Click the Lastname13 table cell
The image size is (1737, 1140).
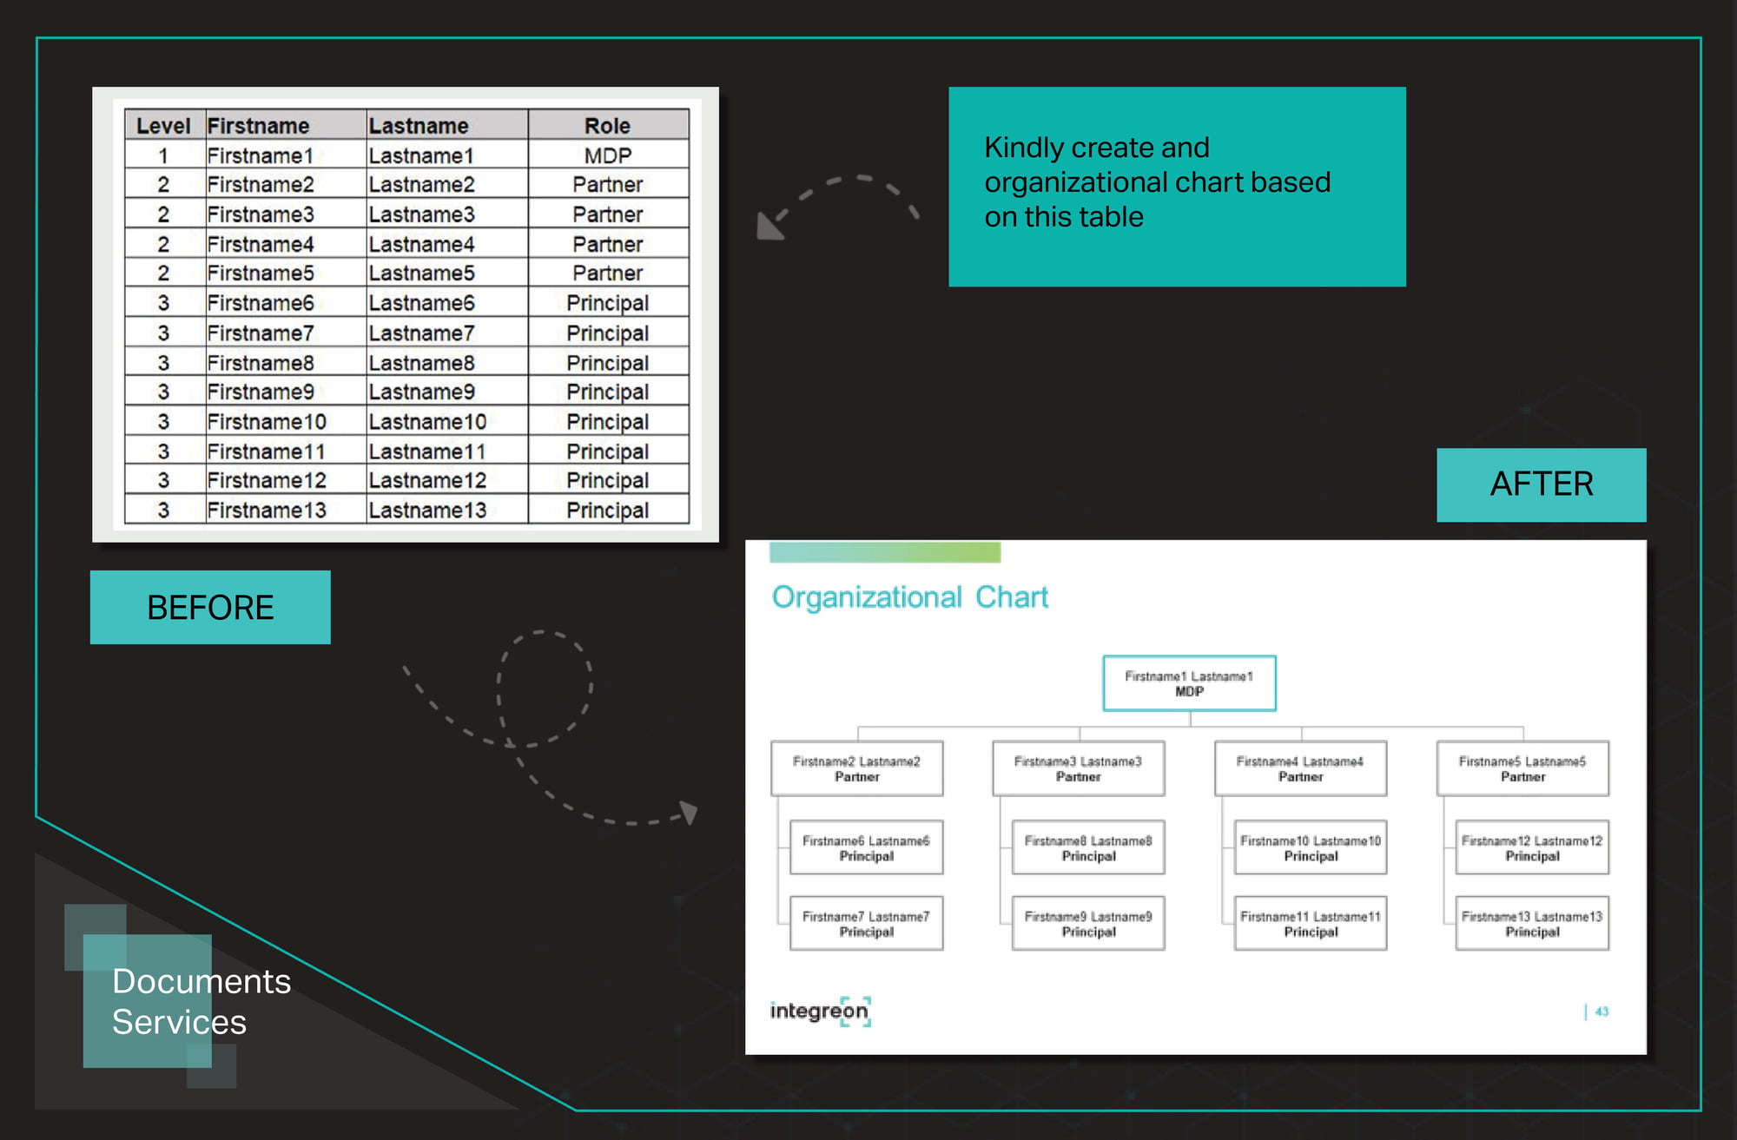point(447,510)
